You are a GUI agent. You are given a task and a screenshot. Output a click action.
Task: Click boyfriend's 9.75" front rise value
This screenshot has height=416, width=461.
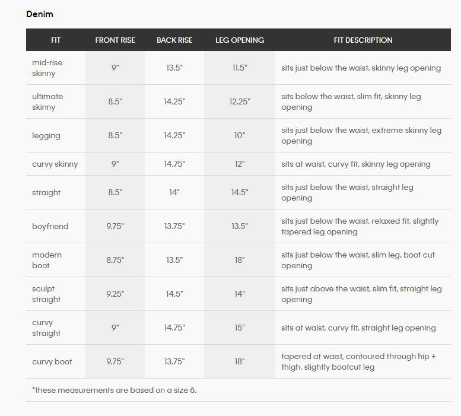click(x=115, y=226)
